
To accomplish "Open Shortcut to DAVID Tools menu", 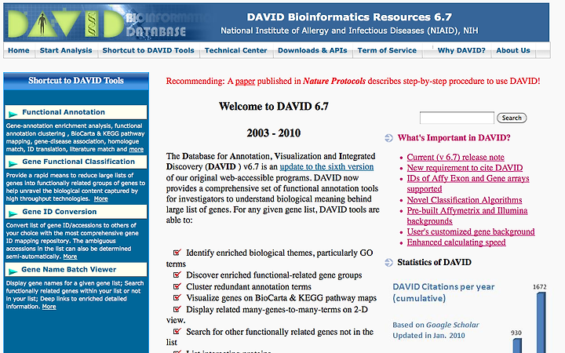I will tap(148, 50).
